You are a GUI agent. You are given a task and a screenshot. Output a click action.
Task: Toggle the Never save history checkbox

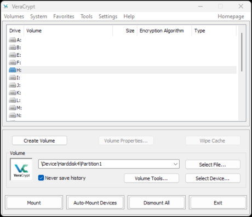point(41,178)
